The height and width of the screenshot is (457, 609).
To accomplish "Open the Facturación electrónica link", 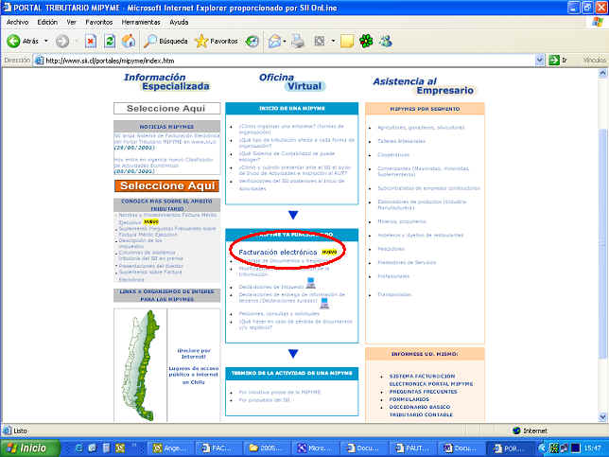I will [278, 253].
